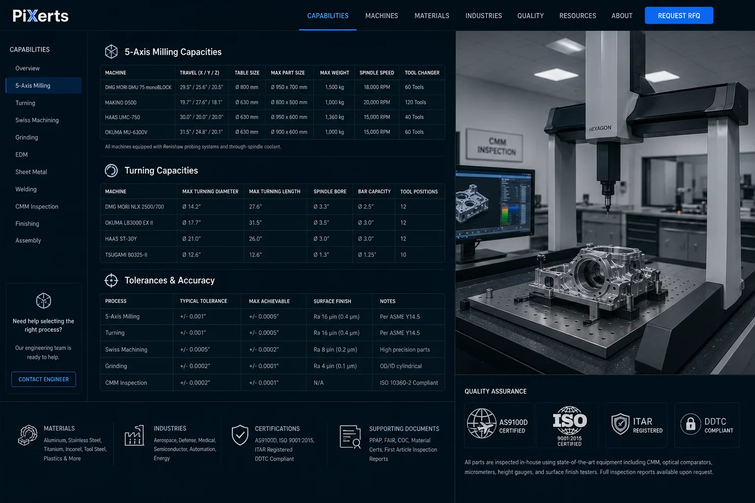755x503 pixels.
Task: Open Swiss Machining in the sidebar
Action: tap(37, 120)
